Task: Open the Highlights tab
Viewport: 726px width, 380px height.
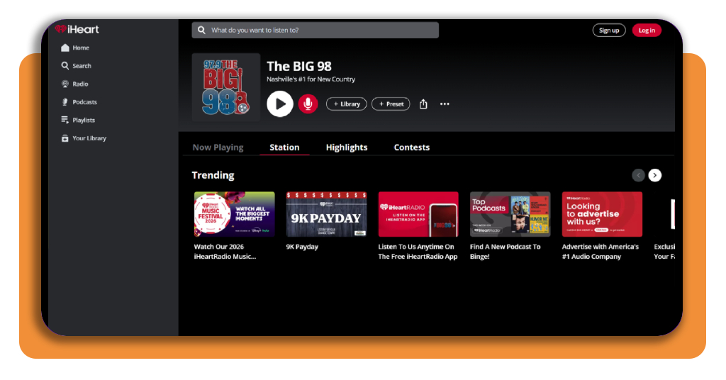Action: [347, 147]
